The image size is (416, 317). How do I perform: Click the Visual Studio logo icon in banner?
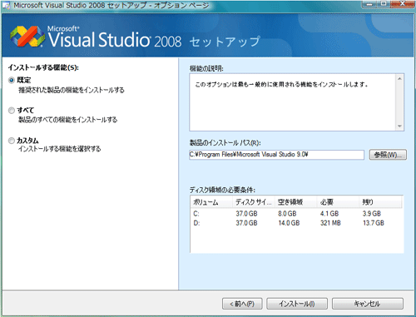click(27, 37)
